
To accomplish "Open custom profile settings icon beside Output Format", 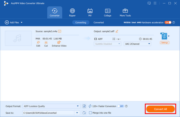I will pos(84,106).
